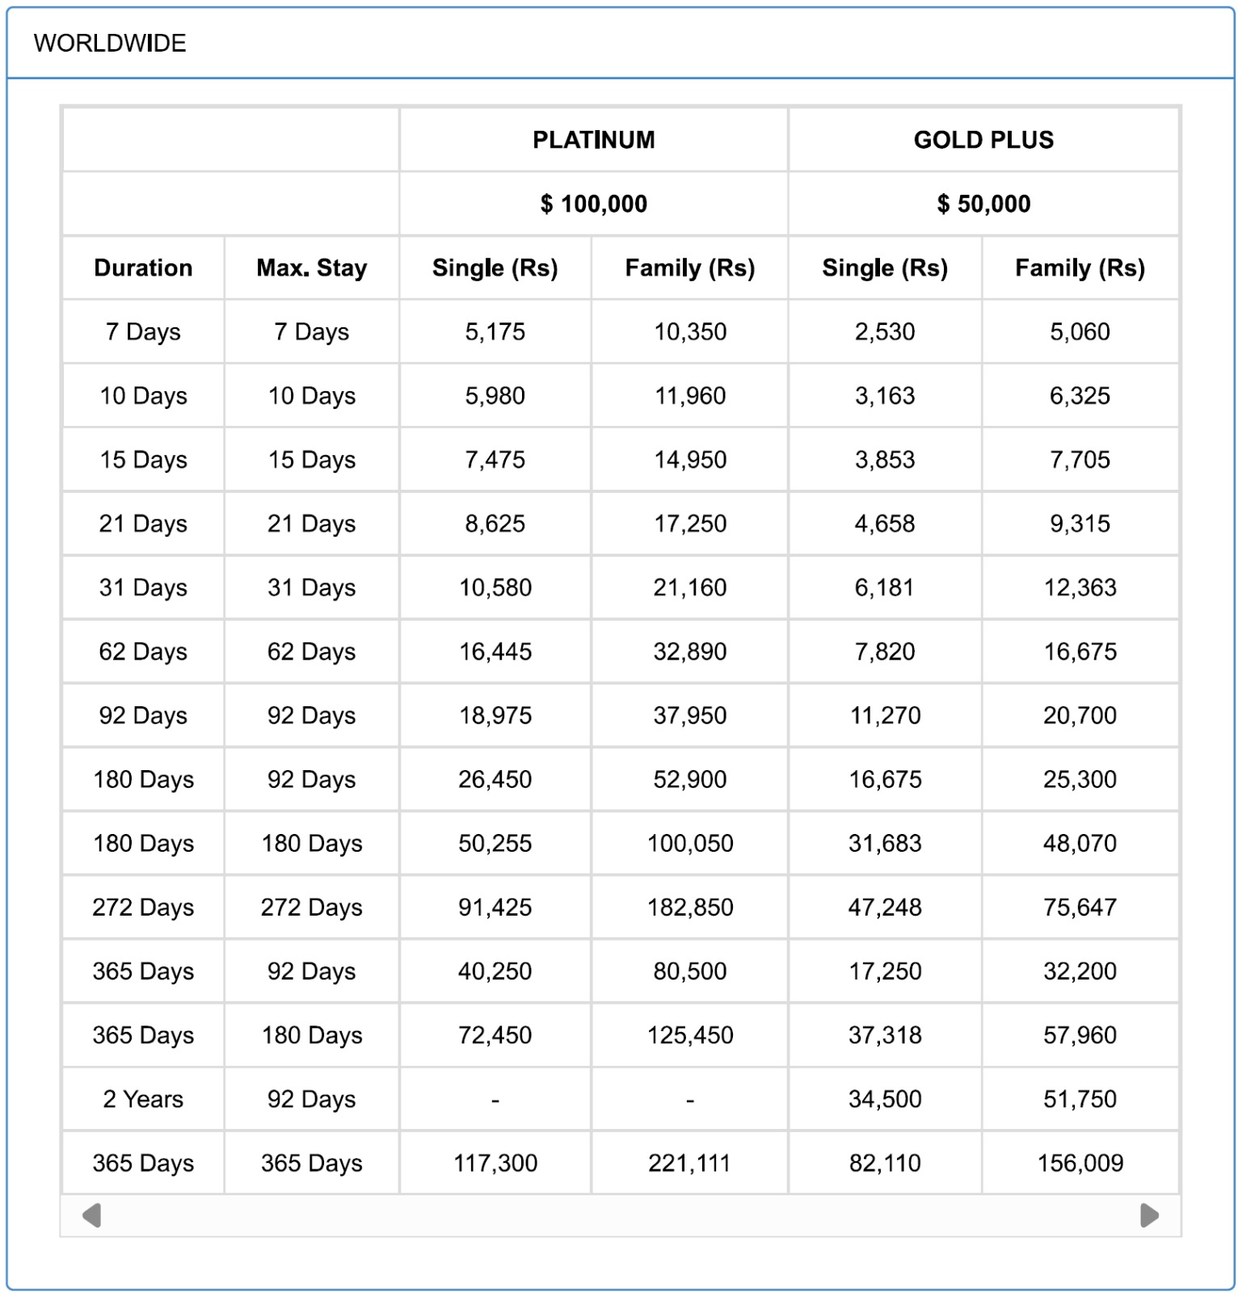Click the Duration column header

[x=143, y=267]
